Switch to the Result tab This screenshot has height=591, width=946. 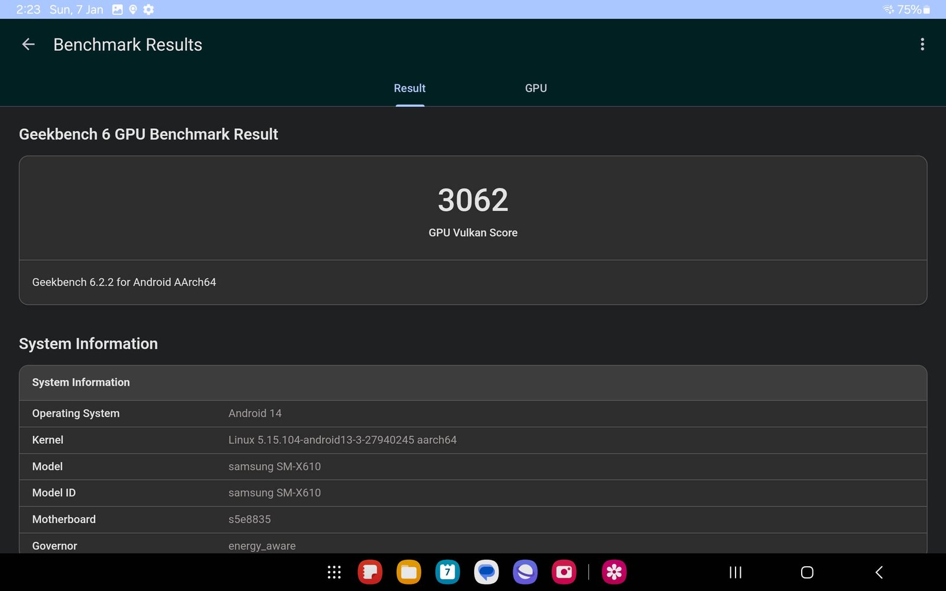410,88
